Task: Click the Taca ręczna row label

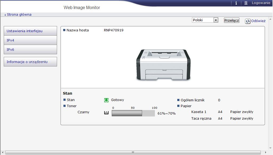Action: click(201, 119)
